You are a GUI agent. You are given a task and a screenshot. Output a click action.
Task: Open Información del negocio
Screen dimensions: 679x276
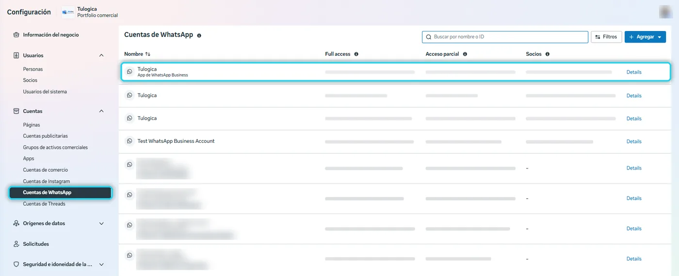point(51,35)
